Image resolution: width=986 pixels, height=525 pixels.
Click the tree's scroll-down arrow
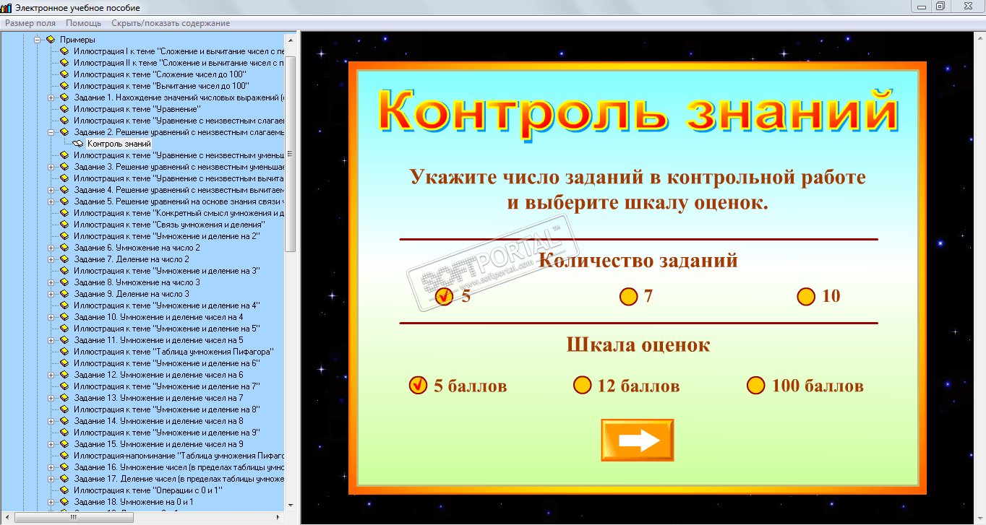point(291,505)
